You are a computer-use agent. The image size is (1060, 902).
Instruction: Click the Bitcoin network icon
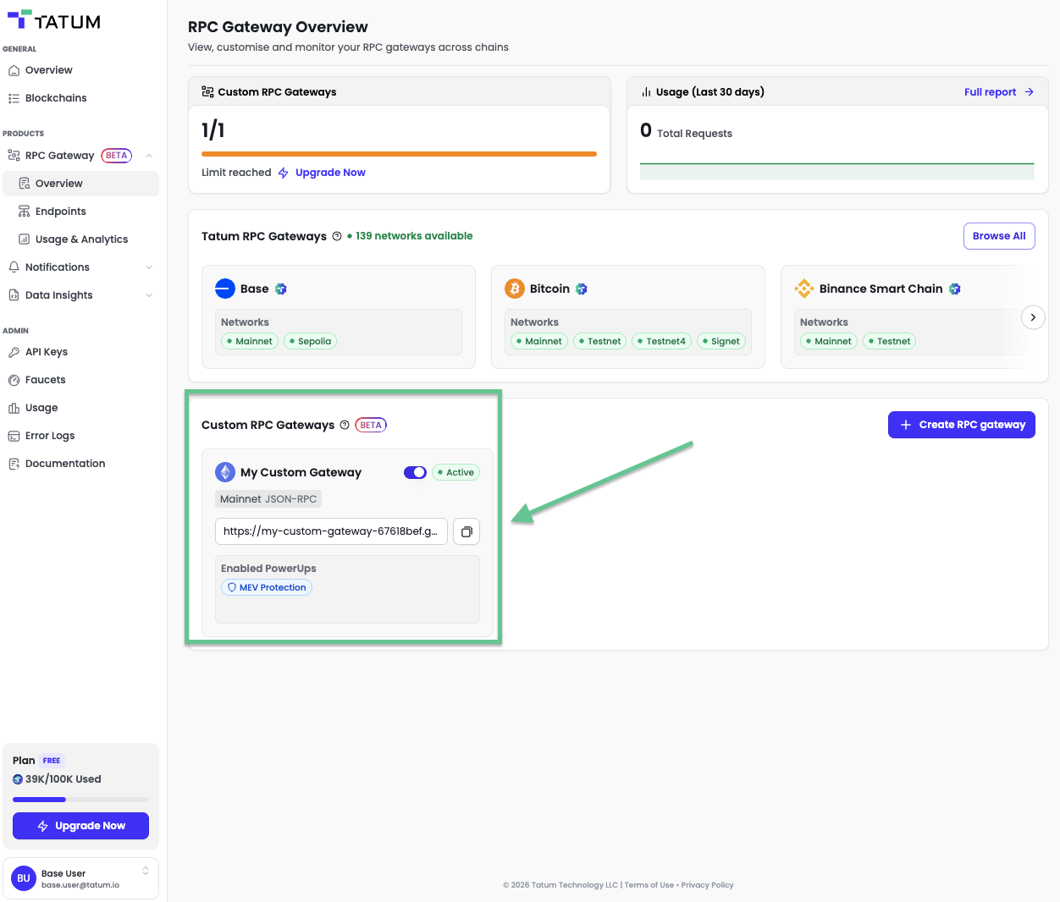point(515,288)
